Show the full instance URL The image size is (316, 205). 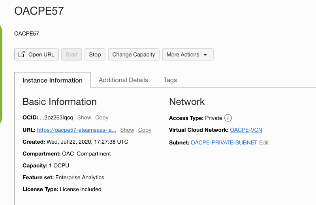pos(127,130)
